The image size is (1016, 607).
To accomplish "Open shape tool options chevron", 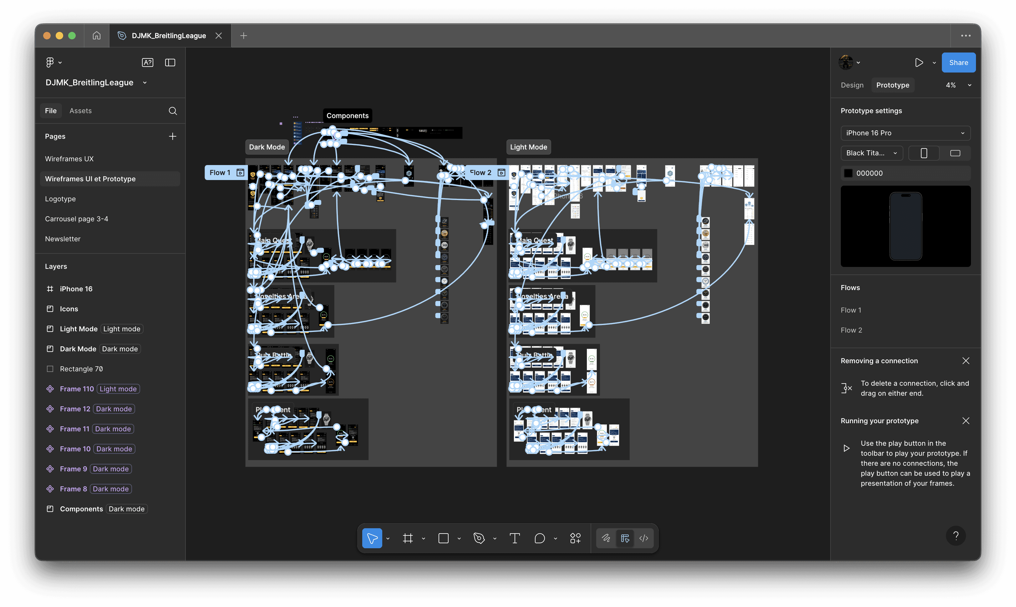I will [459, 538].
